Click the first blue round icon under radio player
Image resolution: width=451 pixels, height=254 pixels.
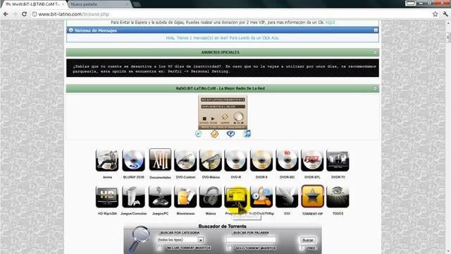[198, 133]
